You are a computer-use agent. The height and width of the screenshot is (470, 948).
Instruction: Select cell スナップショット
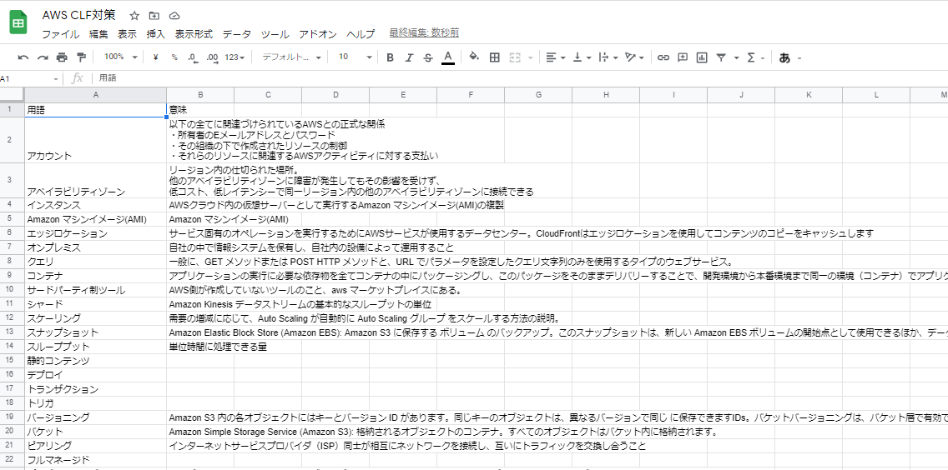coord(95,332)
